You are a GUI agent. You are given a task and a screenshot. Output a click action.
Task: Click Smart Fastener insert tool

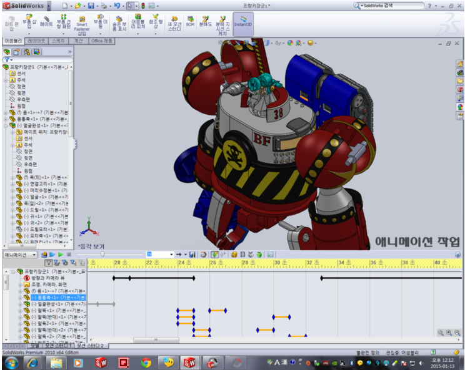click(82, 26)
